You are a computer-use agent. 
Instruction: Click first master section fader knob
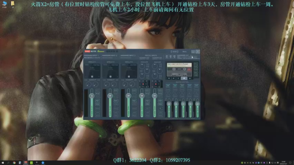[169, 104]
